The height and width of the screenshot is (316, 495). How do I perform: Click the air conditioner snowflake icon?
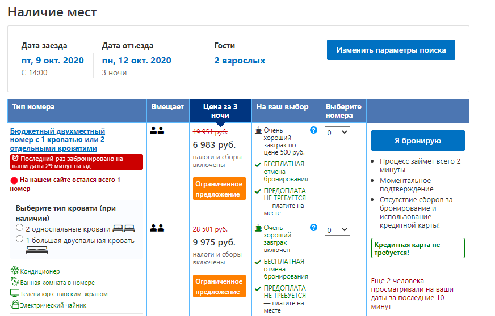15,271
